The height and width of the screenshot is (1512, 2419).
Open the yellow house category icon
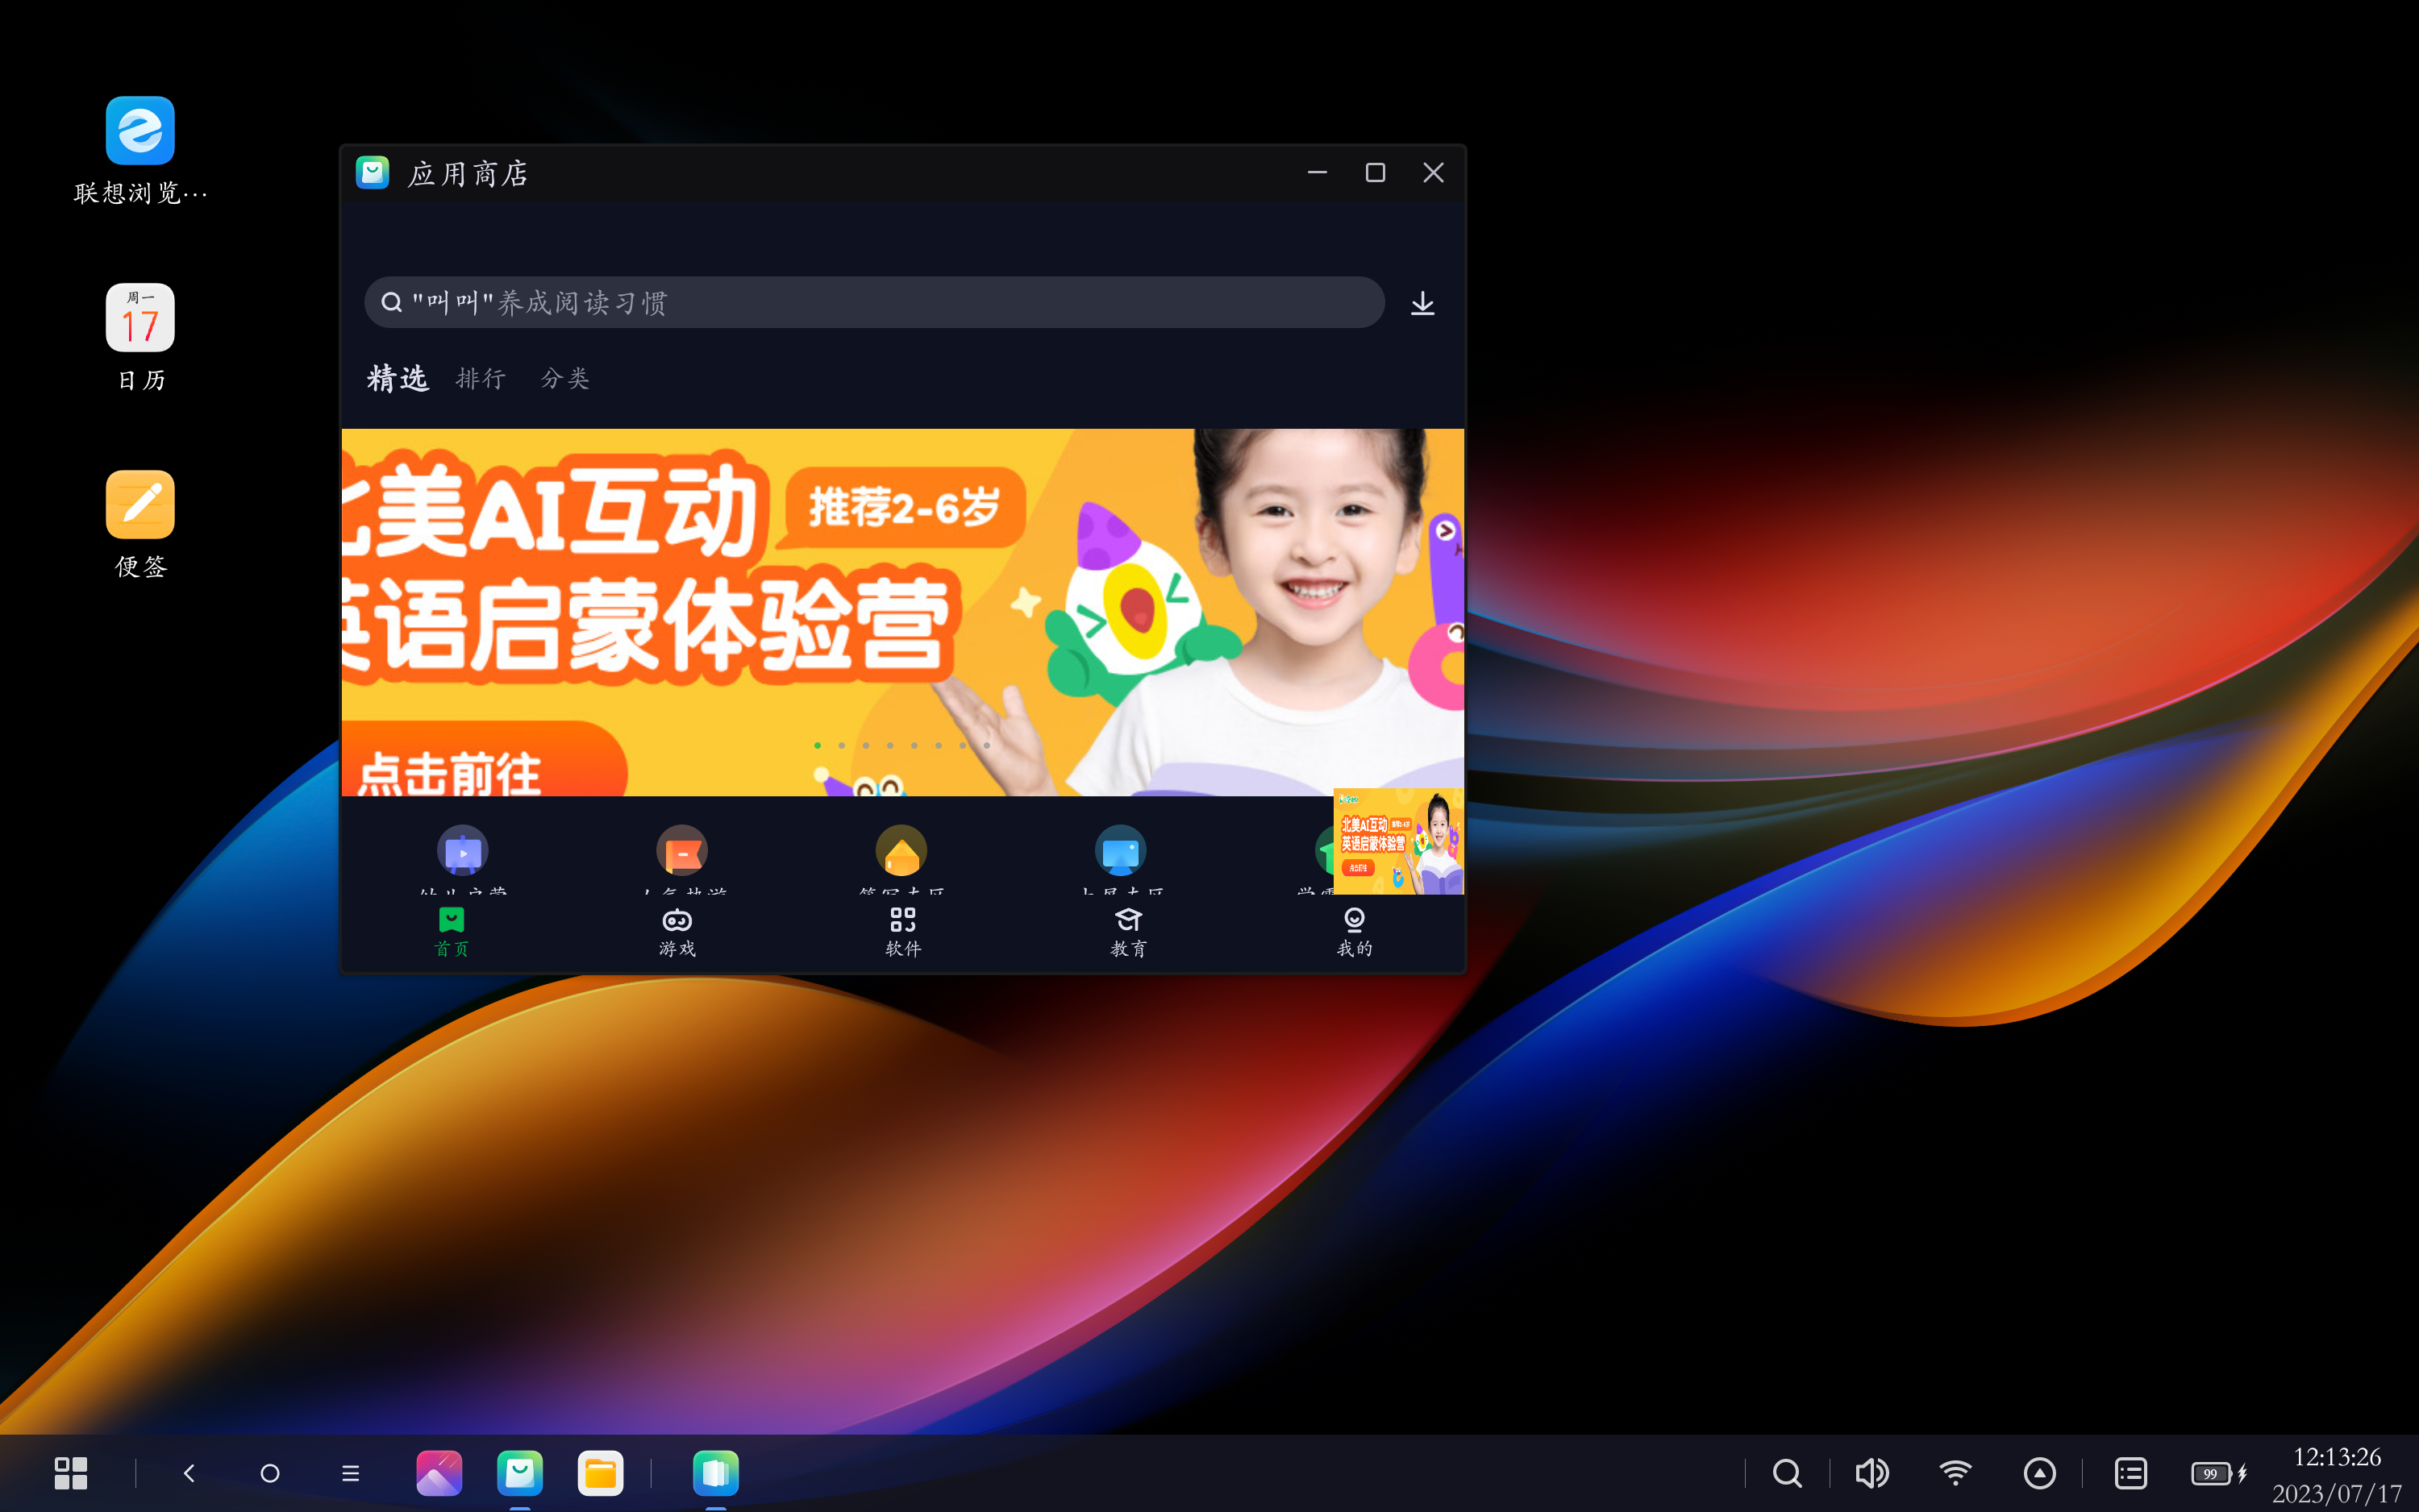[901, 851]
